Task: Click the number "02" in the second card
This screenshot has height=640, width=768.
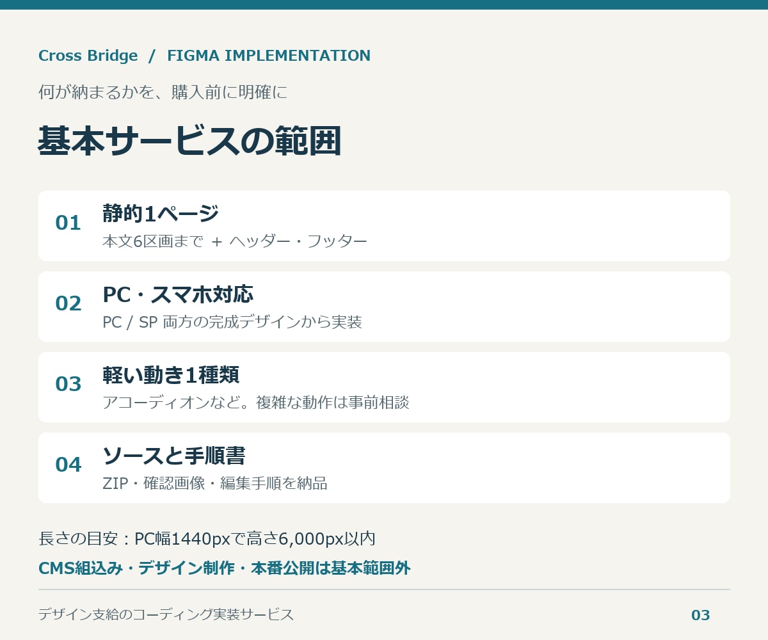Action: pos(68,303)
